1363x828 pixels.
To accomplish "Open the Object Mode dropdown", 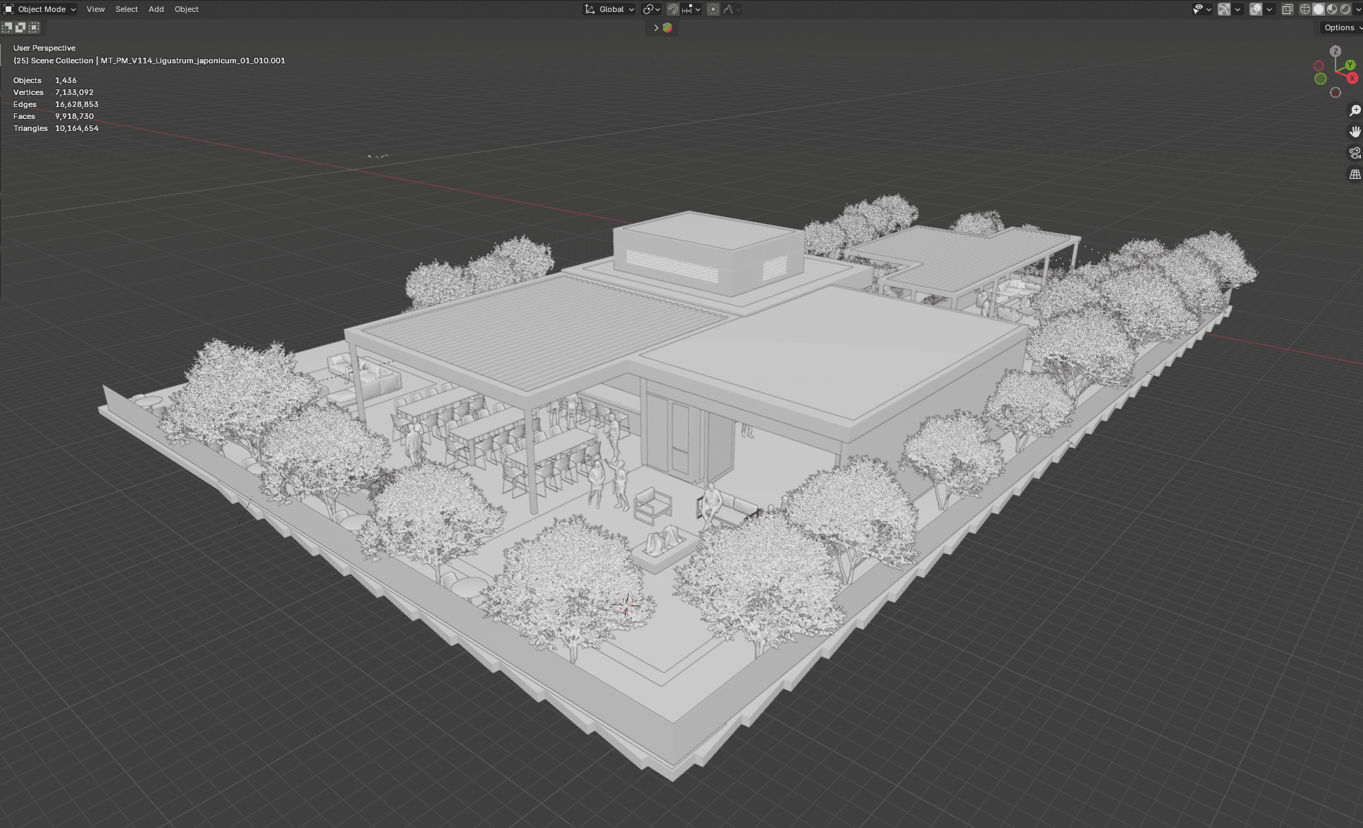I will 40,9.
